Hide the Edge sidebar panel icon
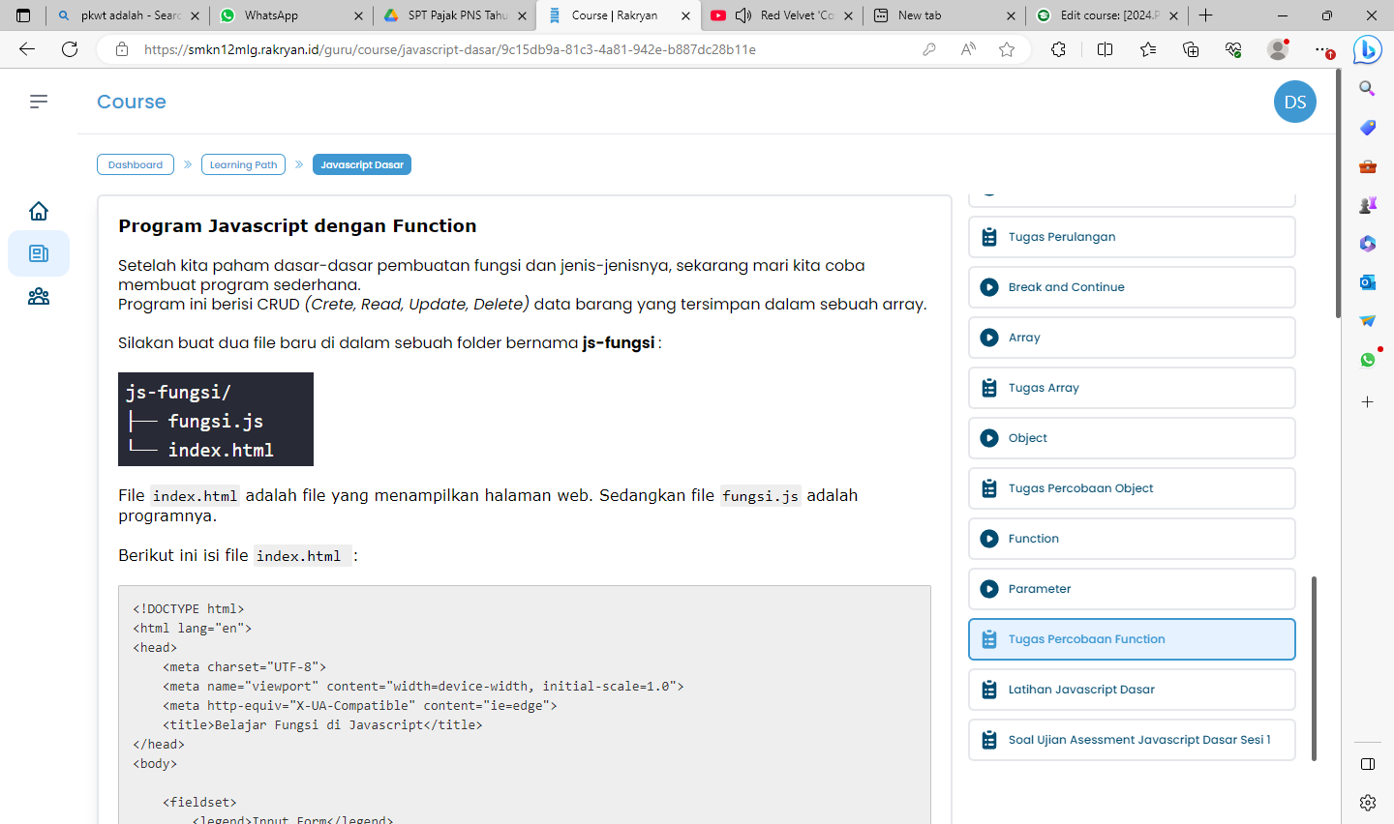The image size is (1394, 824). (1367, 764)
